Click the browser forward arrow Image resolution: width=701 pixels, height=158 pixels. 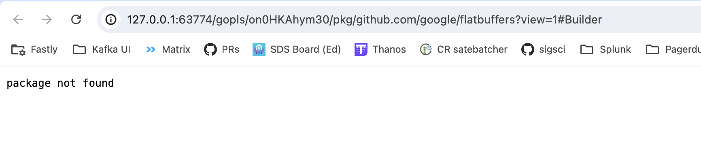point(47,19)
